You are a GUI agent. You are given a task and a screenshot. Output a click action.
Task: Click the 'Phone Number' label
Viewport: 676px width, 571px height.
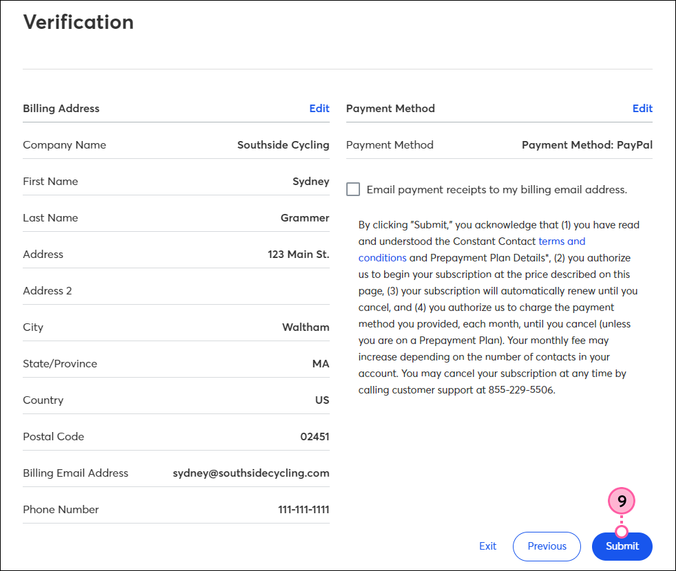pos(61,509)
